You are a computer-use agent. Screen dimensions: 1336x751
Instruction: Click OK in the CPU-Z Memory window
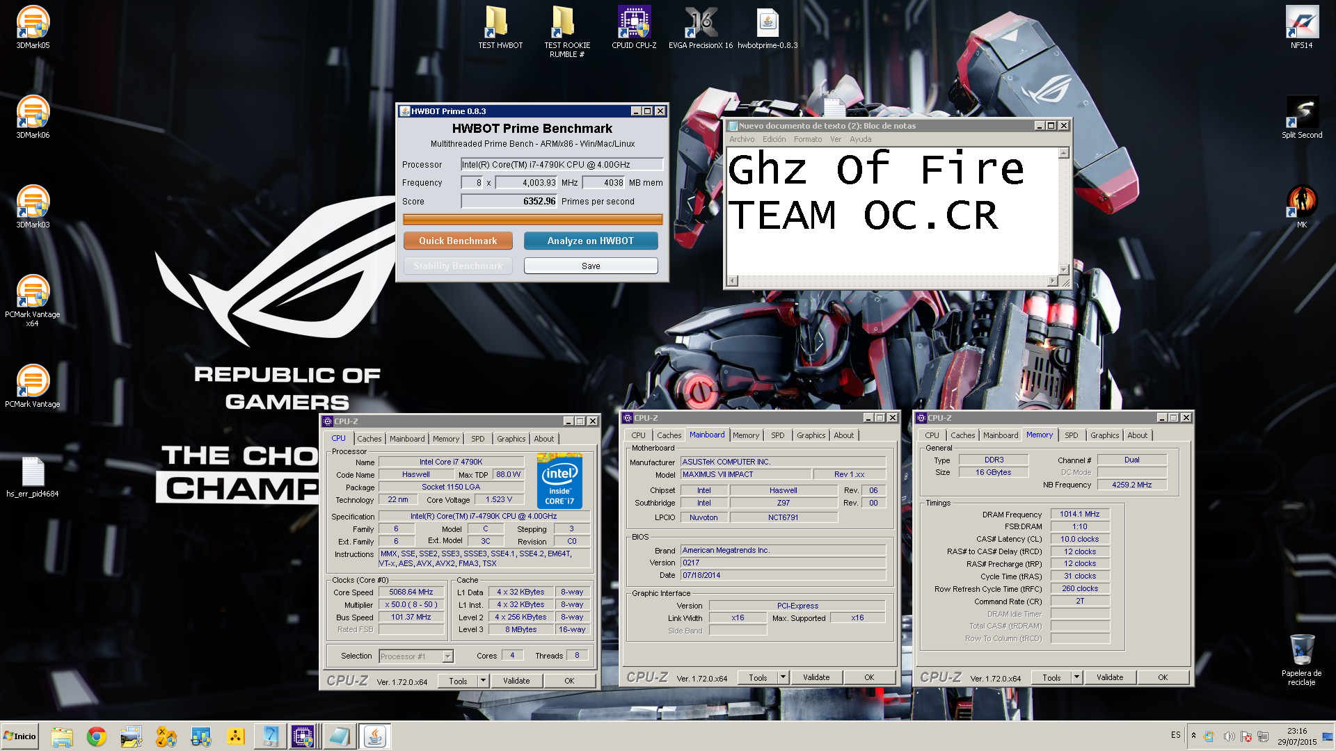click(1163, 677)
